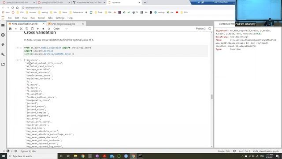Open the View menu
This screenshot has width=282, height=159.
[x=25, y=18]
